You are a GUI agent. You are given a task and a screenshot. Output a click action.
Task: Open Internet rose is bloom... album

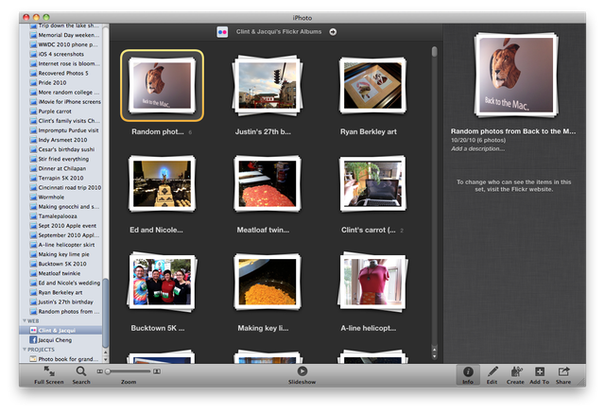(60, 63)
